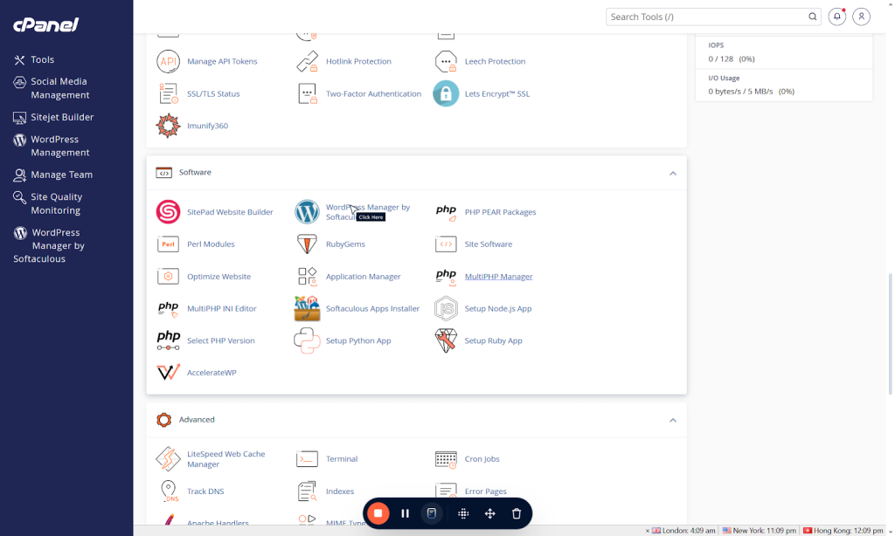Click the recorder trash delete icon
Screen dimensions: 895x536
(517, 513)
